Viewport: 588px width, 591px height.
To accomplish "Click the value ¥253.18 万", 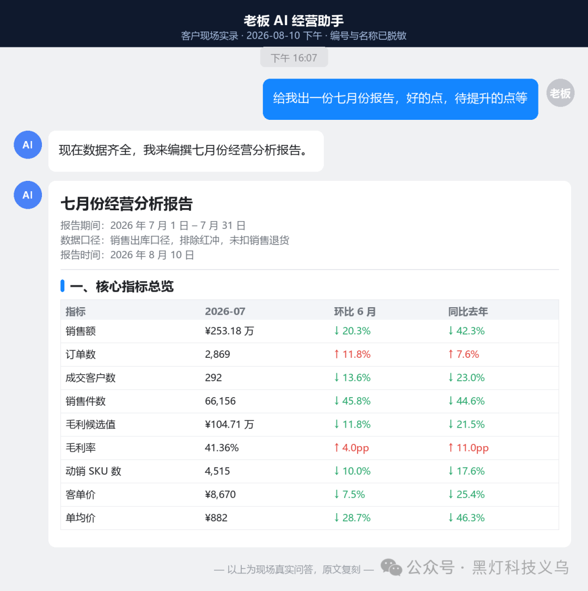I will (229, 331).
